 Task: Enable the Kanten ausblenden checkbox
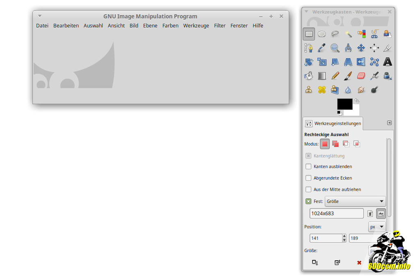point(308,166)
